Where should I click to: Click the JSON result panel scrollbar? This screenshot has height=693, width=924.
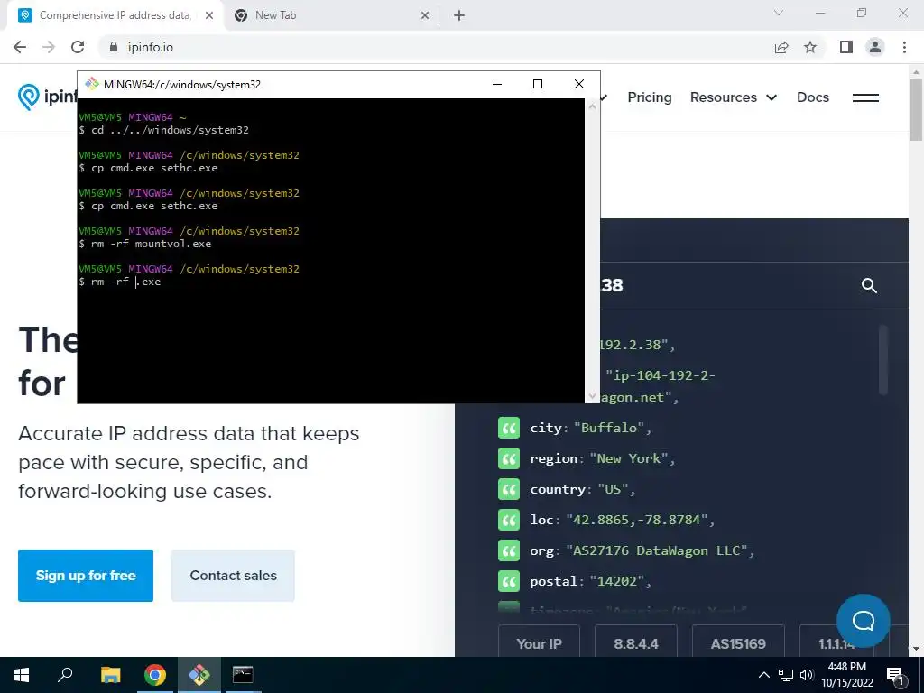coord(882,359)
